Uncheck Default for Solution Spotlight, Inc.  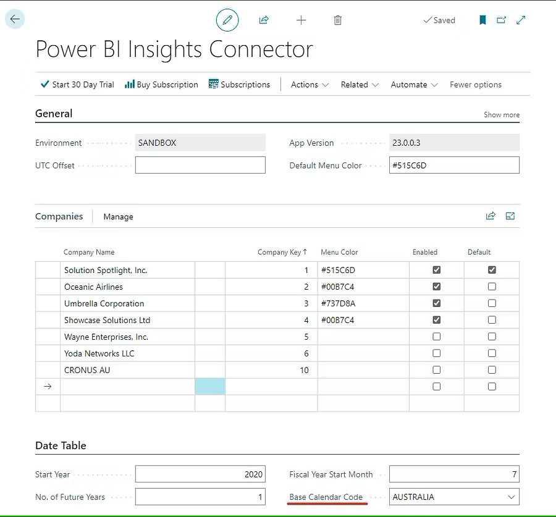coord(492,270)
